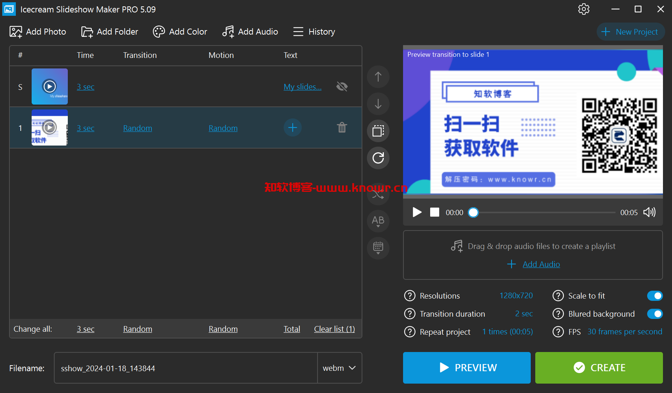
Task: Click the blue PREVIEW button
Action: point(467,368)
